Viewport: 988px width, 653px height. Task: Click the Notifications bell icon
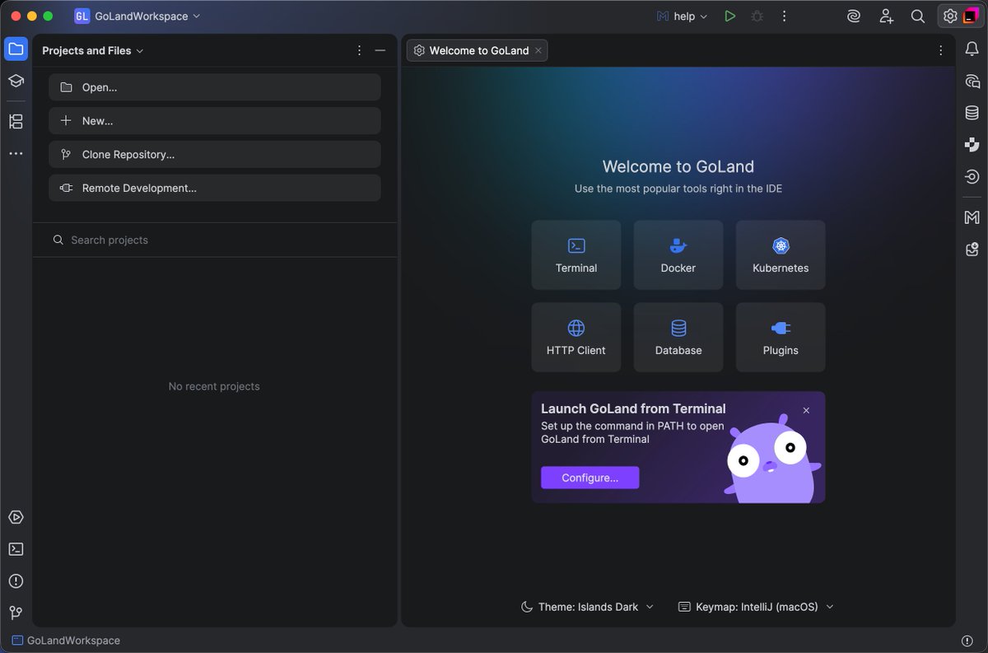[971, 49]
